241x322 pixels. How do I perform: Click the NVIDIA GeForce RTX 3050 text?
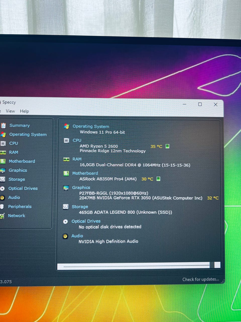[x=141, y=198]
